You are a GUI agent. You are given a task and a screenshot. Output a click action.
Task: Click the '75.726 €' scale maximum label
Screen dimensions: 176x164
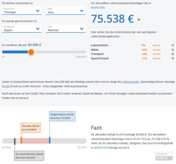pos(82,147)
